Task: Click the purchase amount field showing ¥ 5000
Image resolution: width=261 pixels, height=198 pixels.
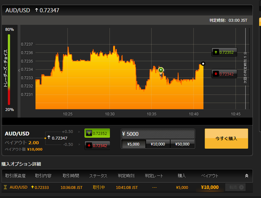Action: click(x=158, y=134)
